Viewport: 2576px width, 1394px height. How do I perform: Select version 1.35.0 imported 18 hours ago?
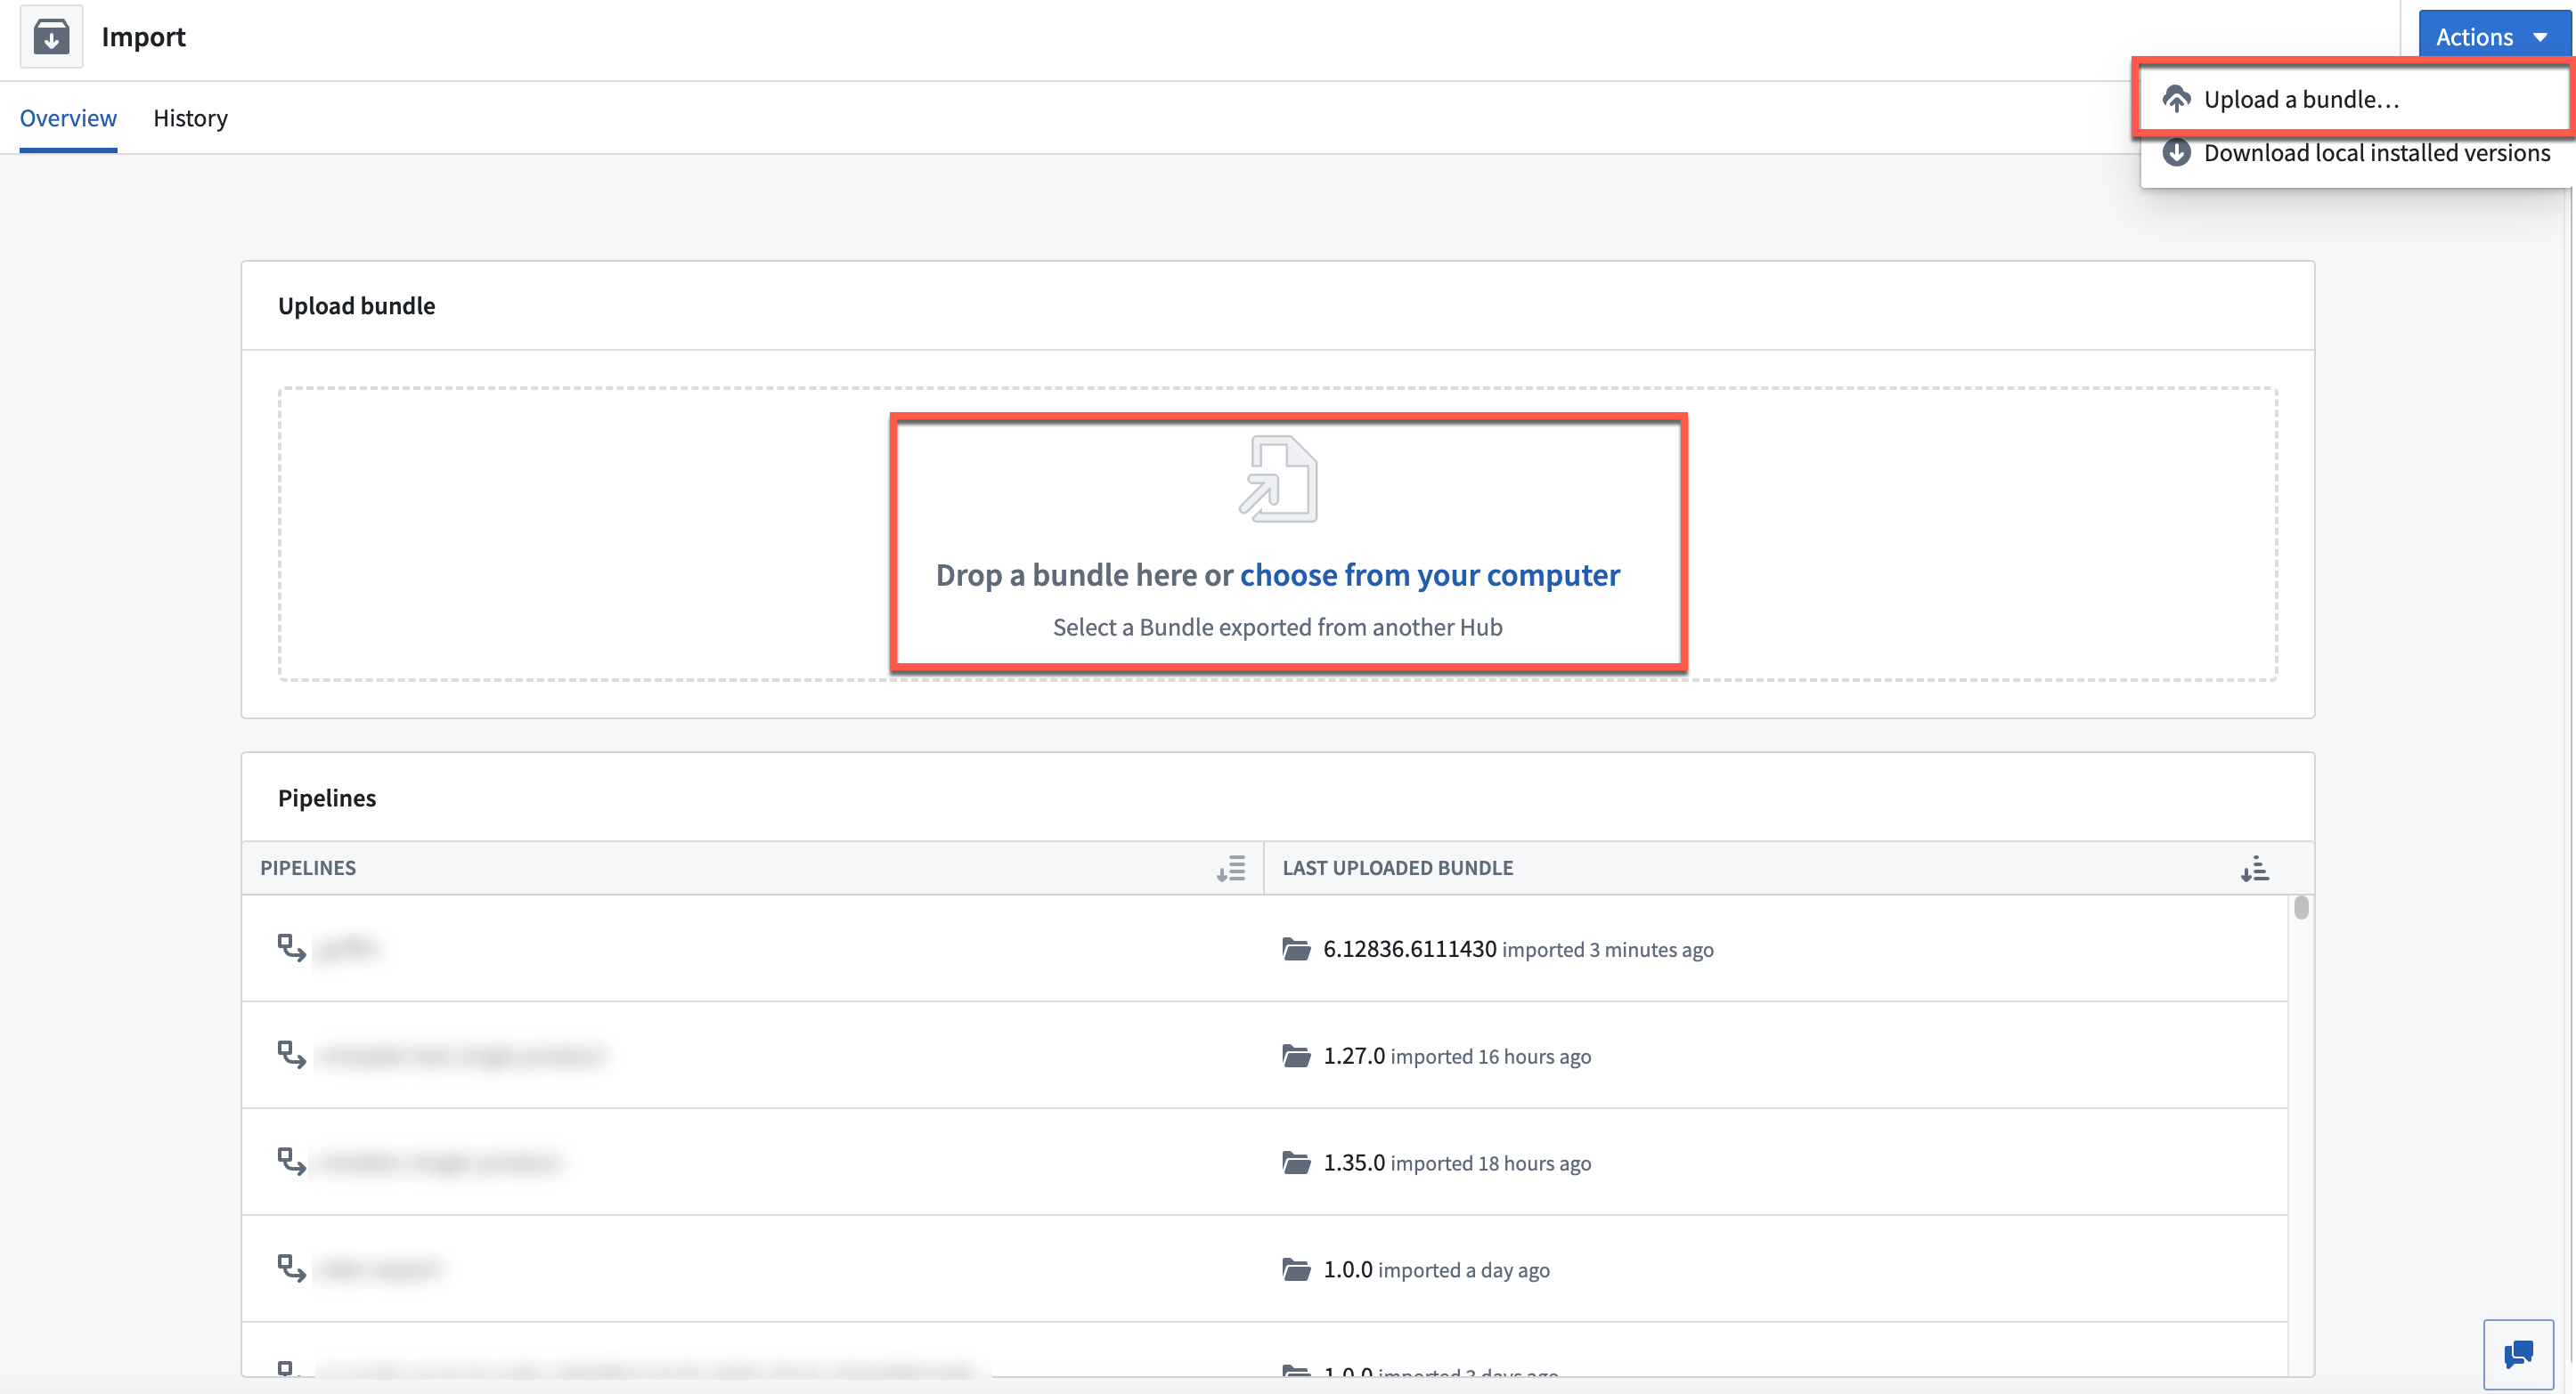click(x=1457, y=1163)
